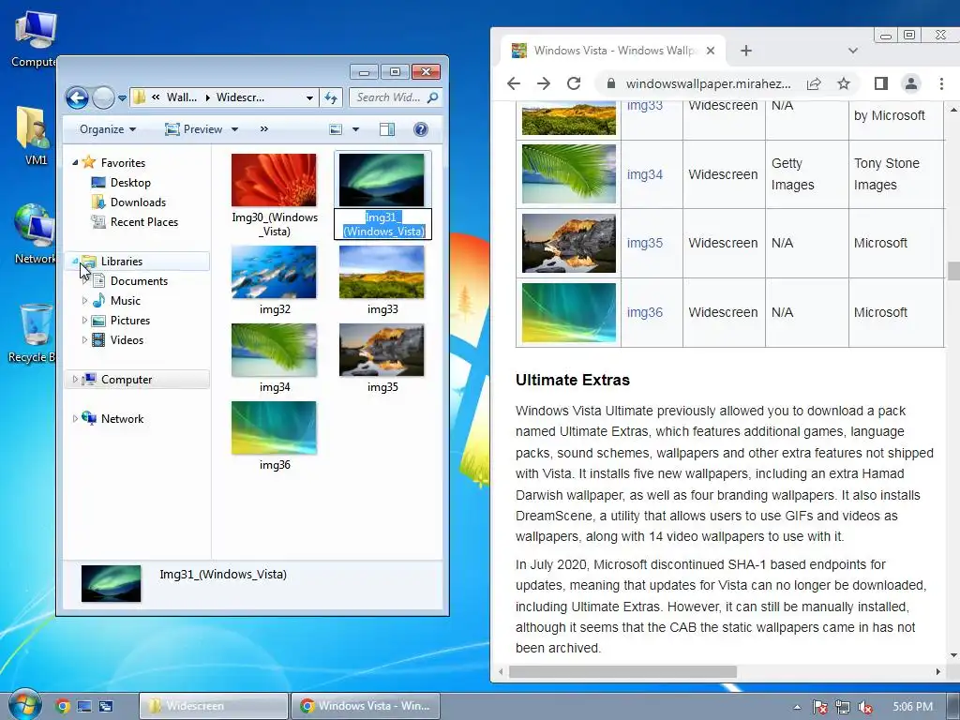Screen dimensions: 960x720
Task: Open a new tab in Chrome
Action: 745,51
